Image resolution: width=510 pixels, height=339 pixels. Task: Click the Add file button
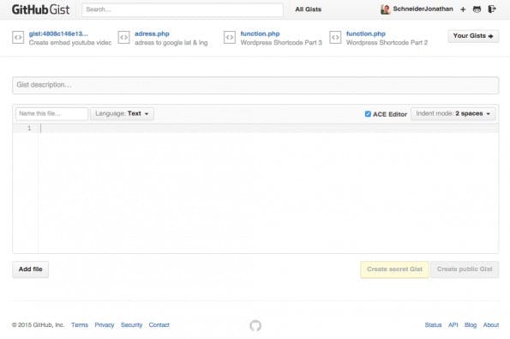coord(31,269)
